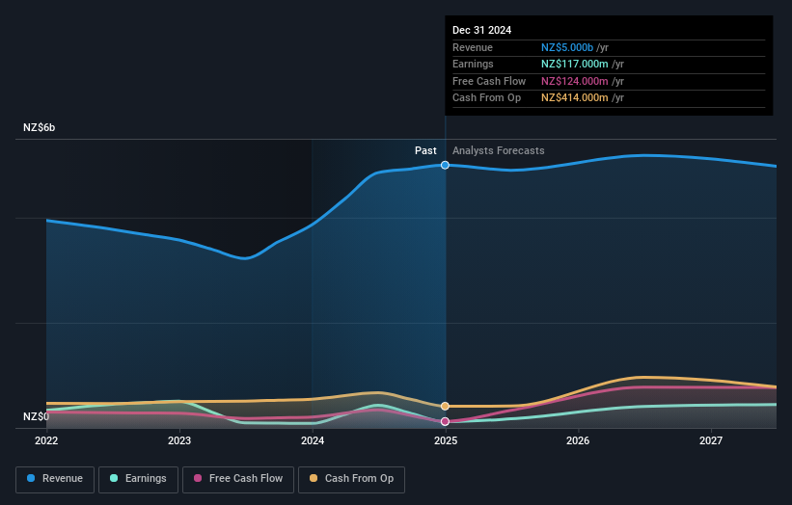Screen dimensions: 792x505
Task: Click the Free Cash Flow marker at 2025
Action: click(445, 421)
